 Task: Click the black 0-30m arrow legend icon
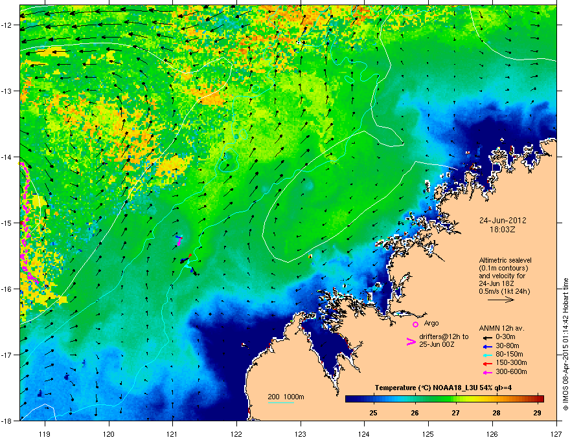(486, 337)
